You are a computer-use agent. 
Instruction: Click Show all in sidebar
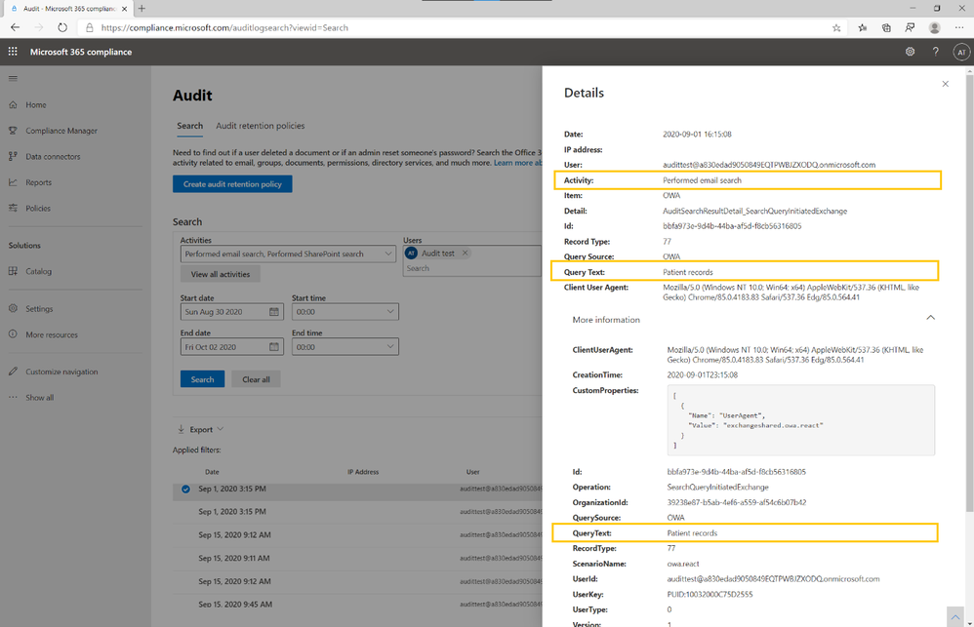click(39, 398)
